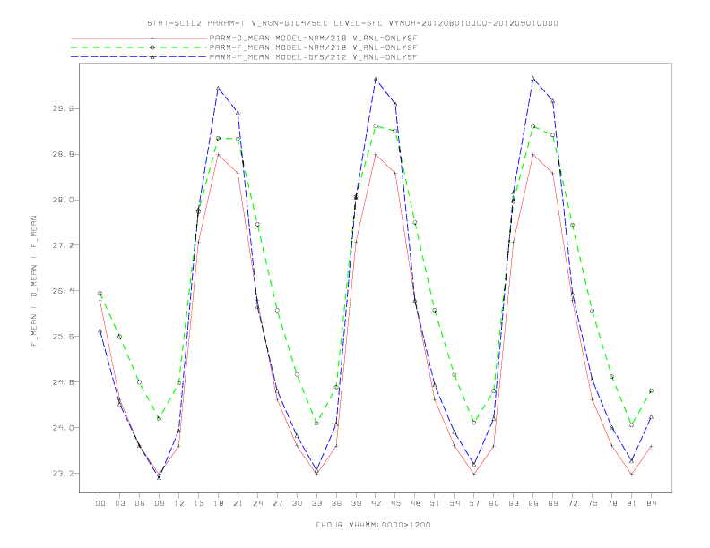
Task: Click x-axis hour label 45
Action: click(395, 503)
